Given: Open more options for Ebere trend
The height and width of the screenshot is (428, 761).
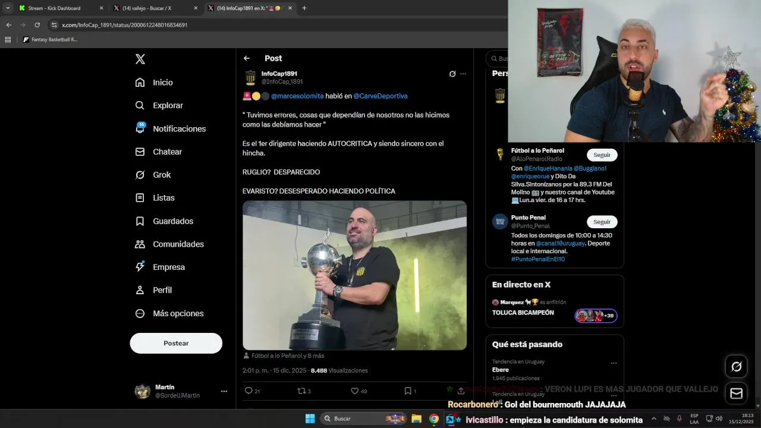Looking at the screenshot, I should click(614, 363).
